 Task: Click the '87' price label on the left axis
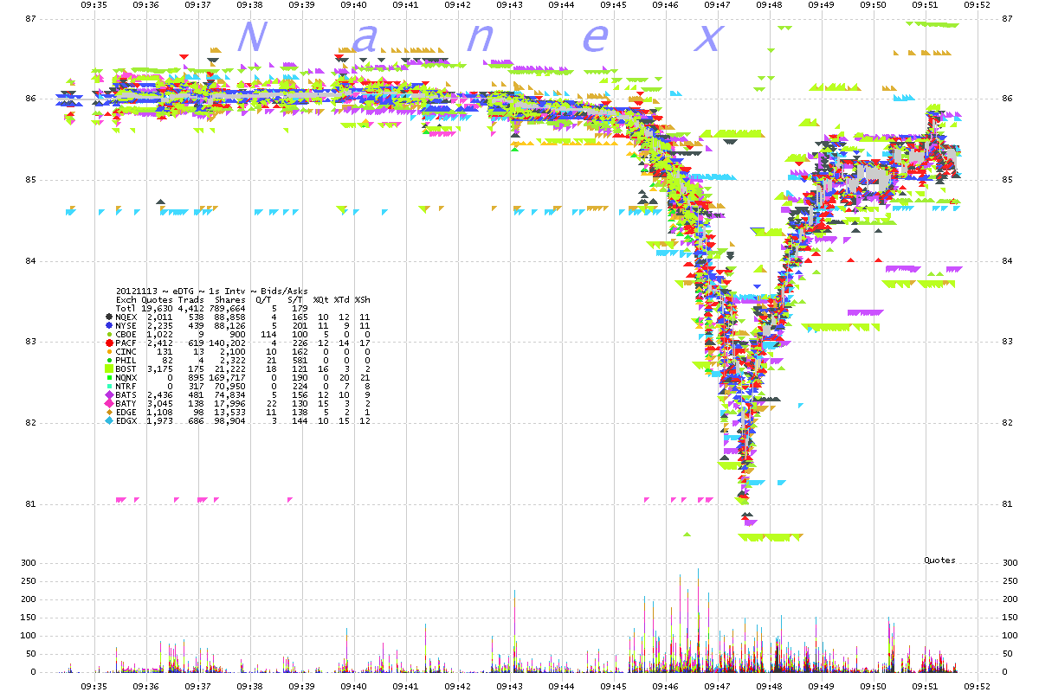tap(29, 18)
